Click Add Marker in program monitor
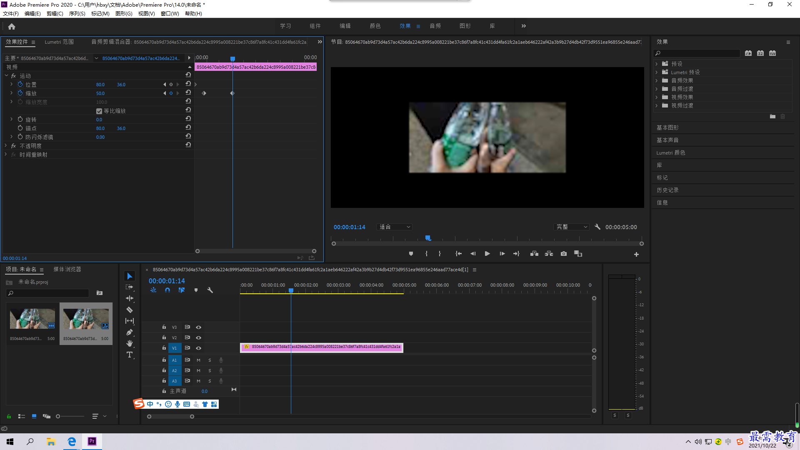 tap(411, 254)
